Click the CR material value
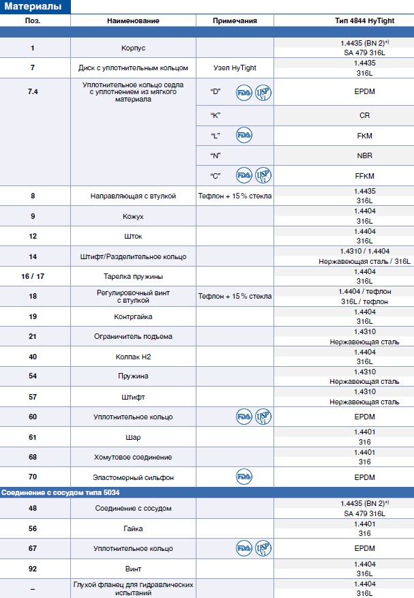Image resolution: width=414 pixels, height=598 pixels. (364, 115)
